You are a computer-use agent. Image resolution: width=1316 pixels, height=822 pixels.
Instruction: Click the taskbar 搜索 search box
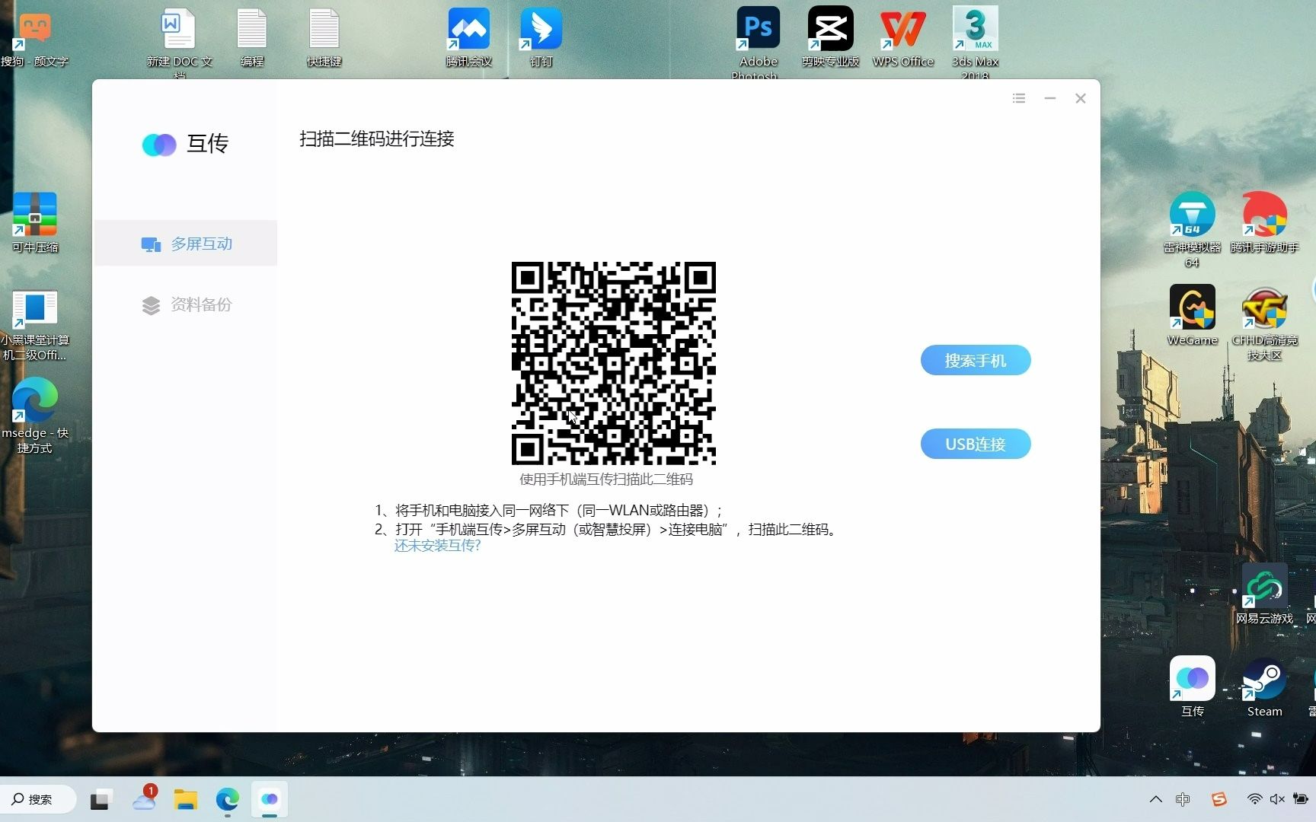38,799
